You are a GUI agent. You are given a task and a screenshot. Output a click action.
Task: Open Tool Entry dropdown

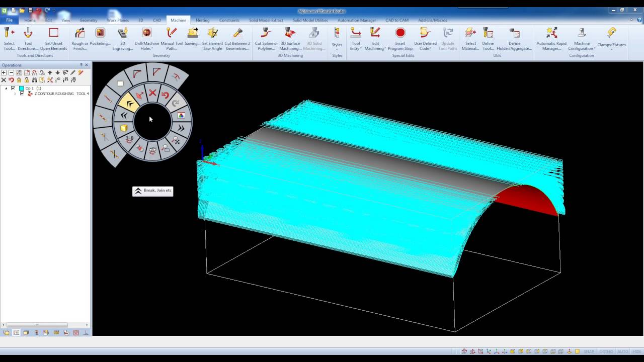point(356,39)
